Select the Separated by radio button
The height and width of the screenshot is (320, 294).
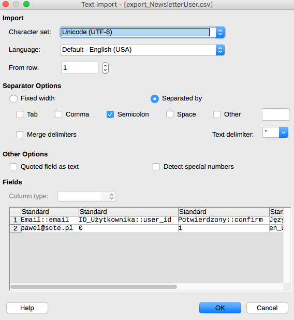155,99
